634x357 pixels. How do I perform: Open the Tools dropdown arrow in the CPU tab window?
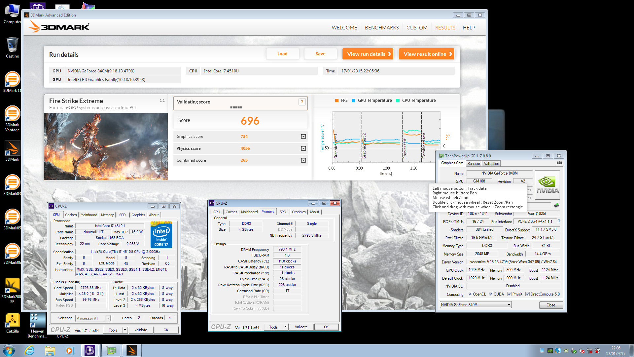pos(125,330)
